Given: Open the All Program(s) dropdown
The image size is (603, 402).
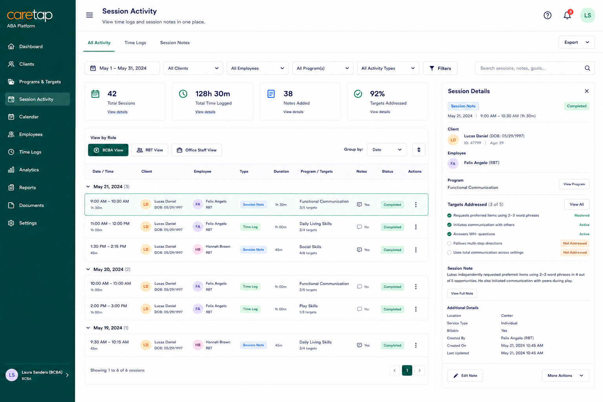Looking at the screenshot, I should click(x=323, y=68).
